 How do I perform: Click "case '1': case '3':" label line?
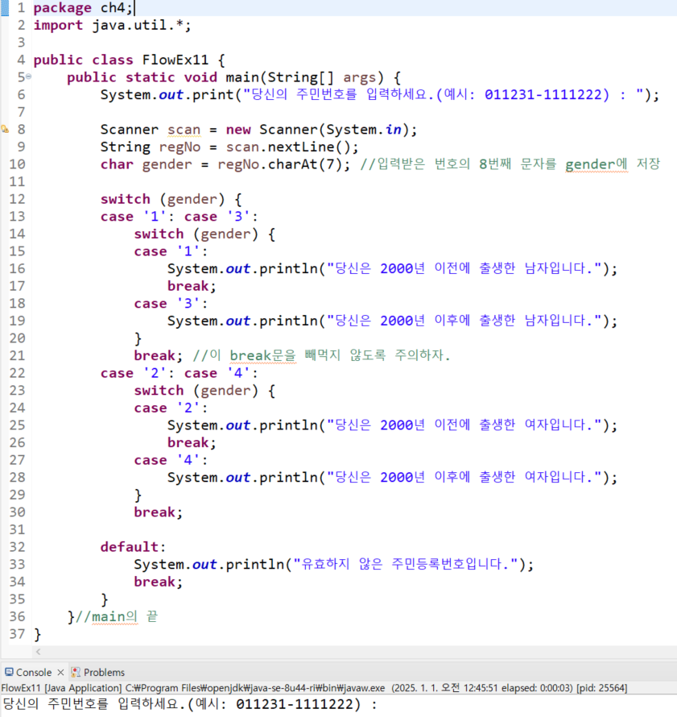coord(179,217)
